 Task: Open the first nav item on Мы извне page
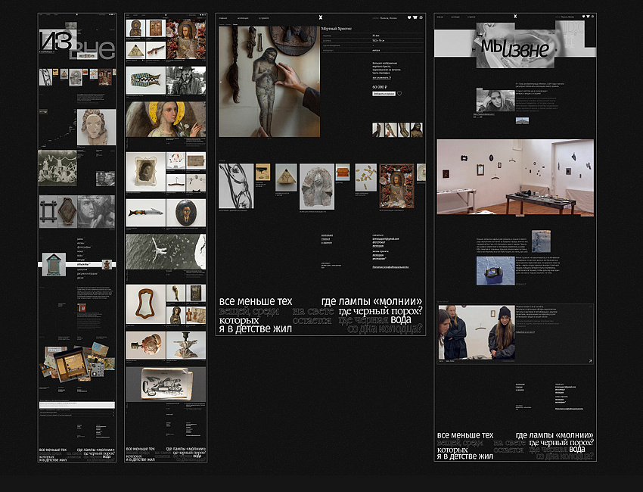(440, 17)
